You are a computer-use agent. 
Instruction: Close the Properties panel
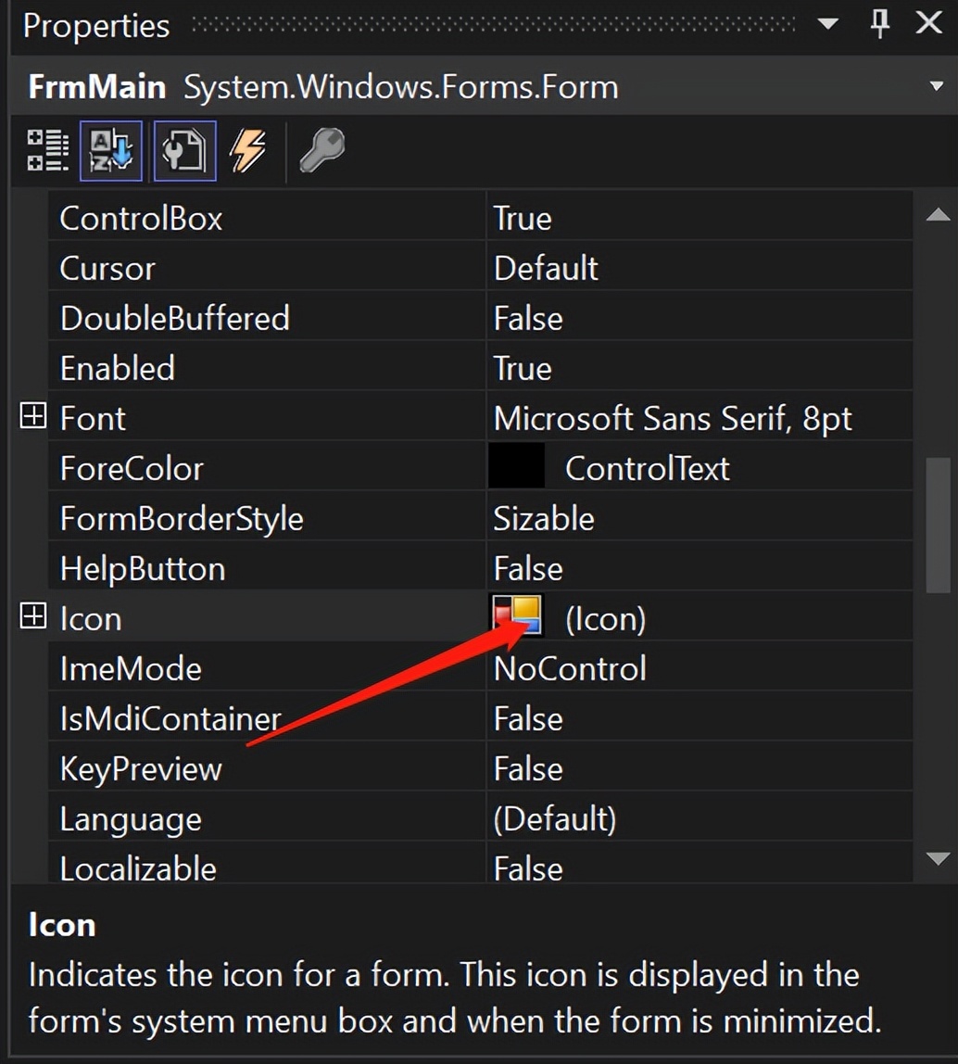point(928,25)
